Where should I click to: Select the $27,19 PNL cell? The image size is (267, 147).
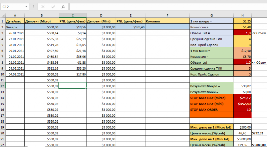(x=73, y=39)
